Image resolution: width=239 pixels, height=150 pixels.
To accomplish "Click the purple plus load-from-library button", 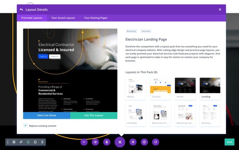I will (84, 142).
